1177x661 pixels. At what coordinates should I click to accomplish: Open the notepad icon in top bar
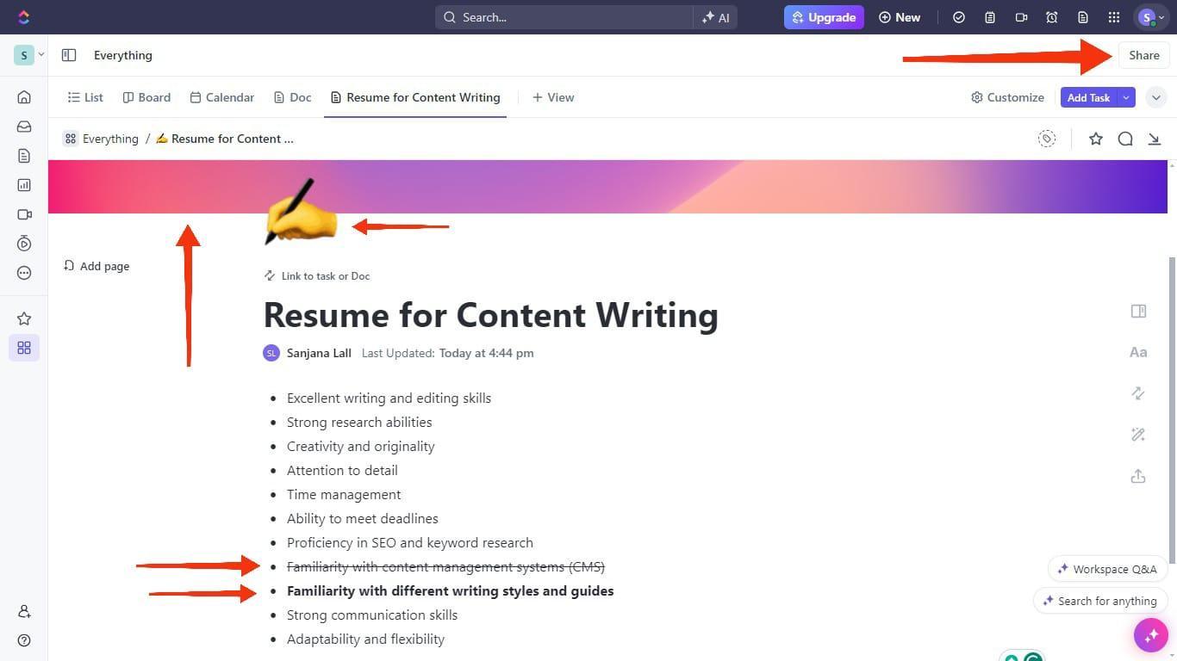[x=990, y=17]
